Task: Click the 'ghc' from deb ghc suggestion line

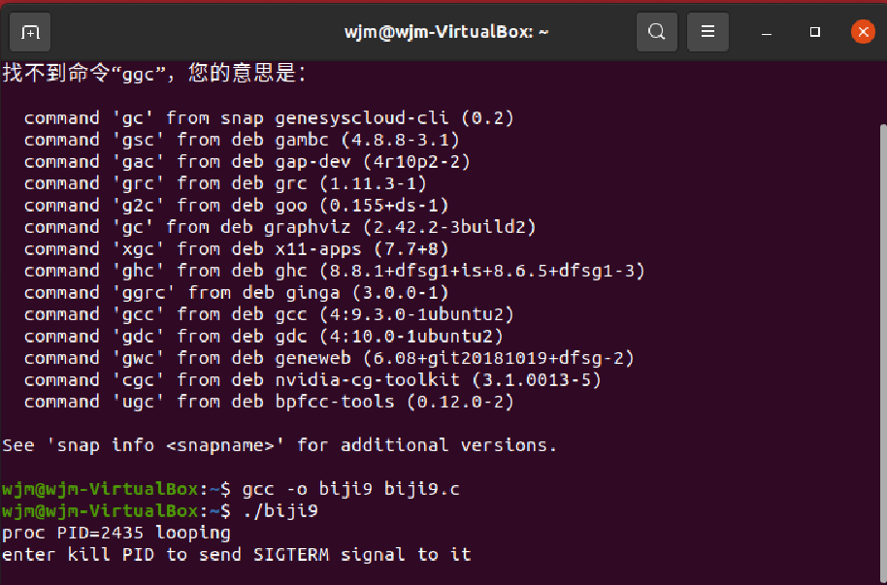Action: tap(334, 271)
